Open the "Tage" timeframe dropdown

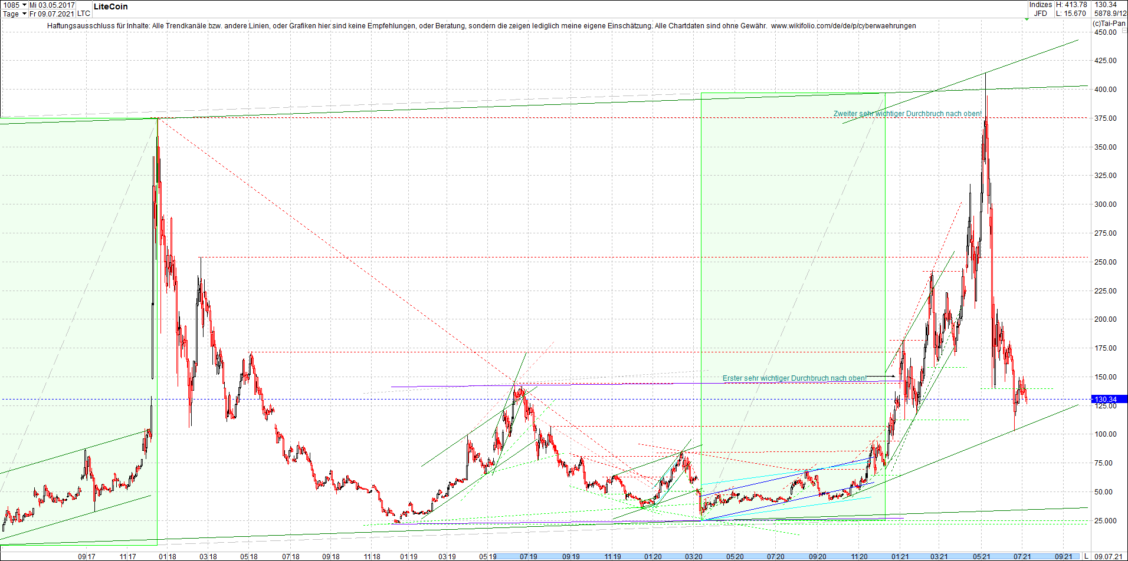(x=13, y=14)
